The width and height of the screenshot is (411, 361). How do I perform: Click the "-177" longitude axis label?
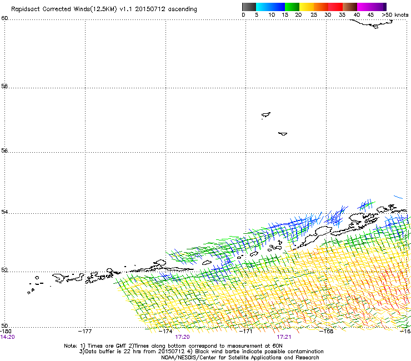(85, 332)
